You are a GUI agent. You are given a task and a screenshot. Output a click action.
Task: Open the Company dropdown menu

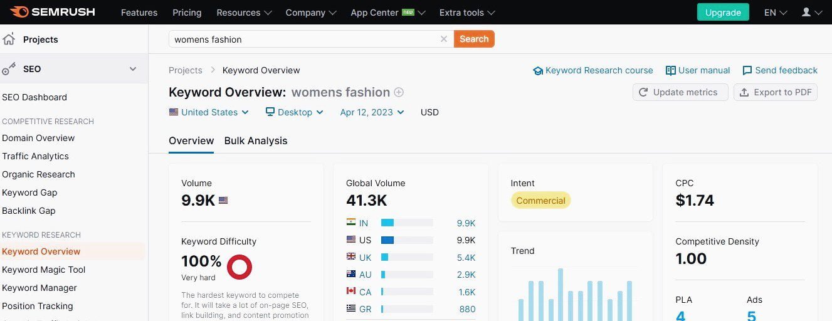click(311, 13)
